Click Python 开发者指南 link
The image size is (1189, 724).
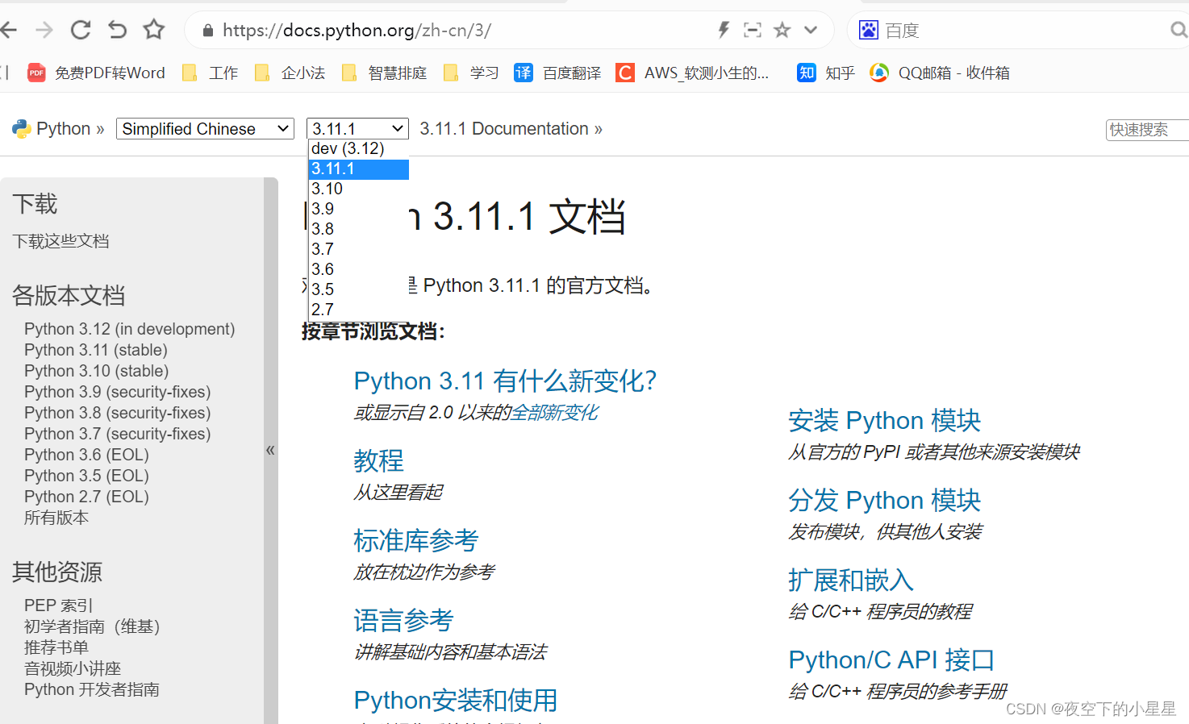pos(92,689)
